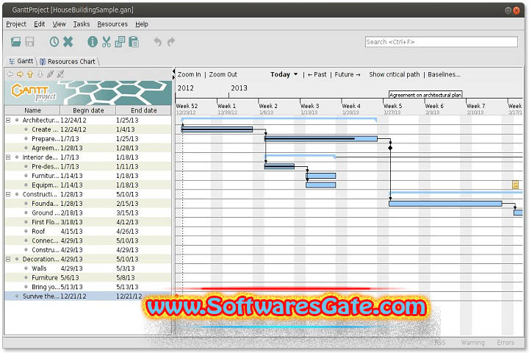
Task: Click the Name column header
Action: point(32,110)
